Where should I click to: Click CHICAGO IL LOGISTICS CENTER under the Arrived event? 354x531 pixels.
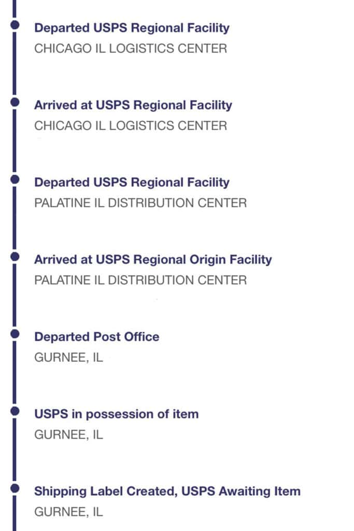point(131,126)
